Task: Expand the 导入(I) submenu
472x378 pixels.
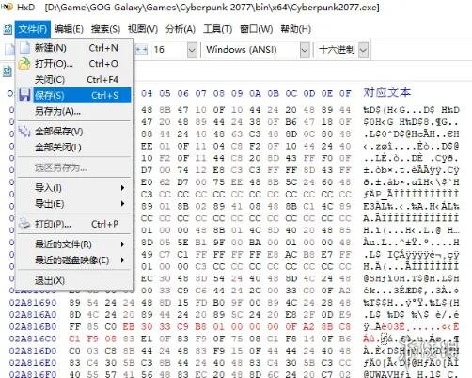Action: (74, 188)
